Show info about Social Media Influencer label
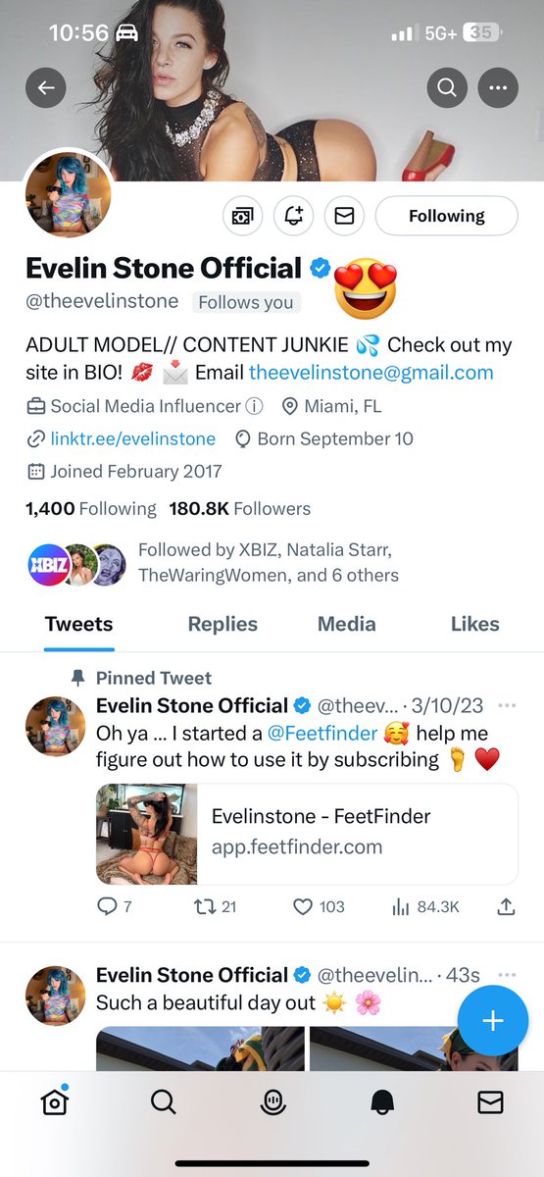 coord(254,406)
